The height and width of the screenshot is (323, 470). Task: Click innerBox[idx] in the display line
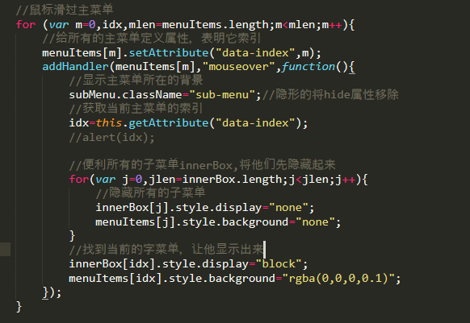112,263
